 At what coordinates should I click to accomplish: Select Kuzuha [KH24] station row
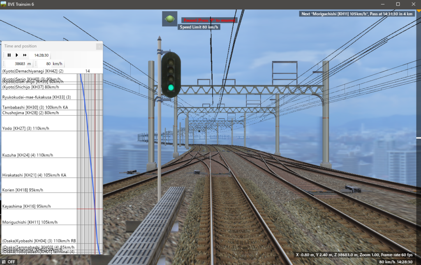pyautogui.click(x=28, y=155)
